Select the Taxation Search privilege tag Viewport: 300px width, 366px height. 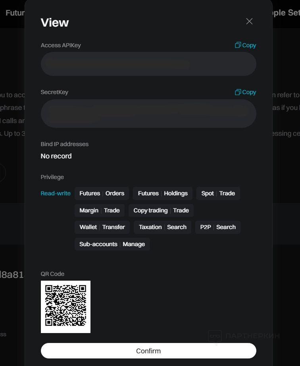162,227
